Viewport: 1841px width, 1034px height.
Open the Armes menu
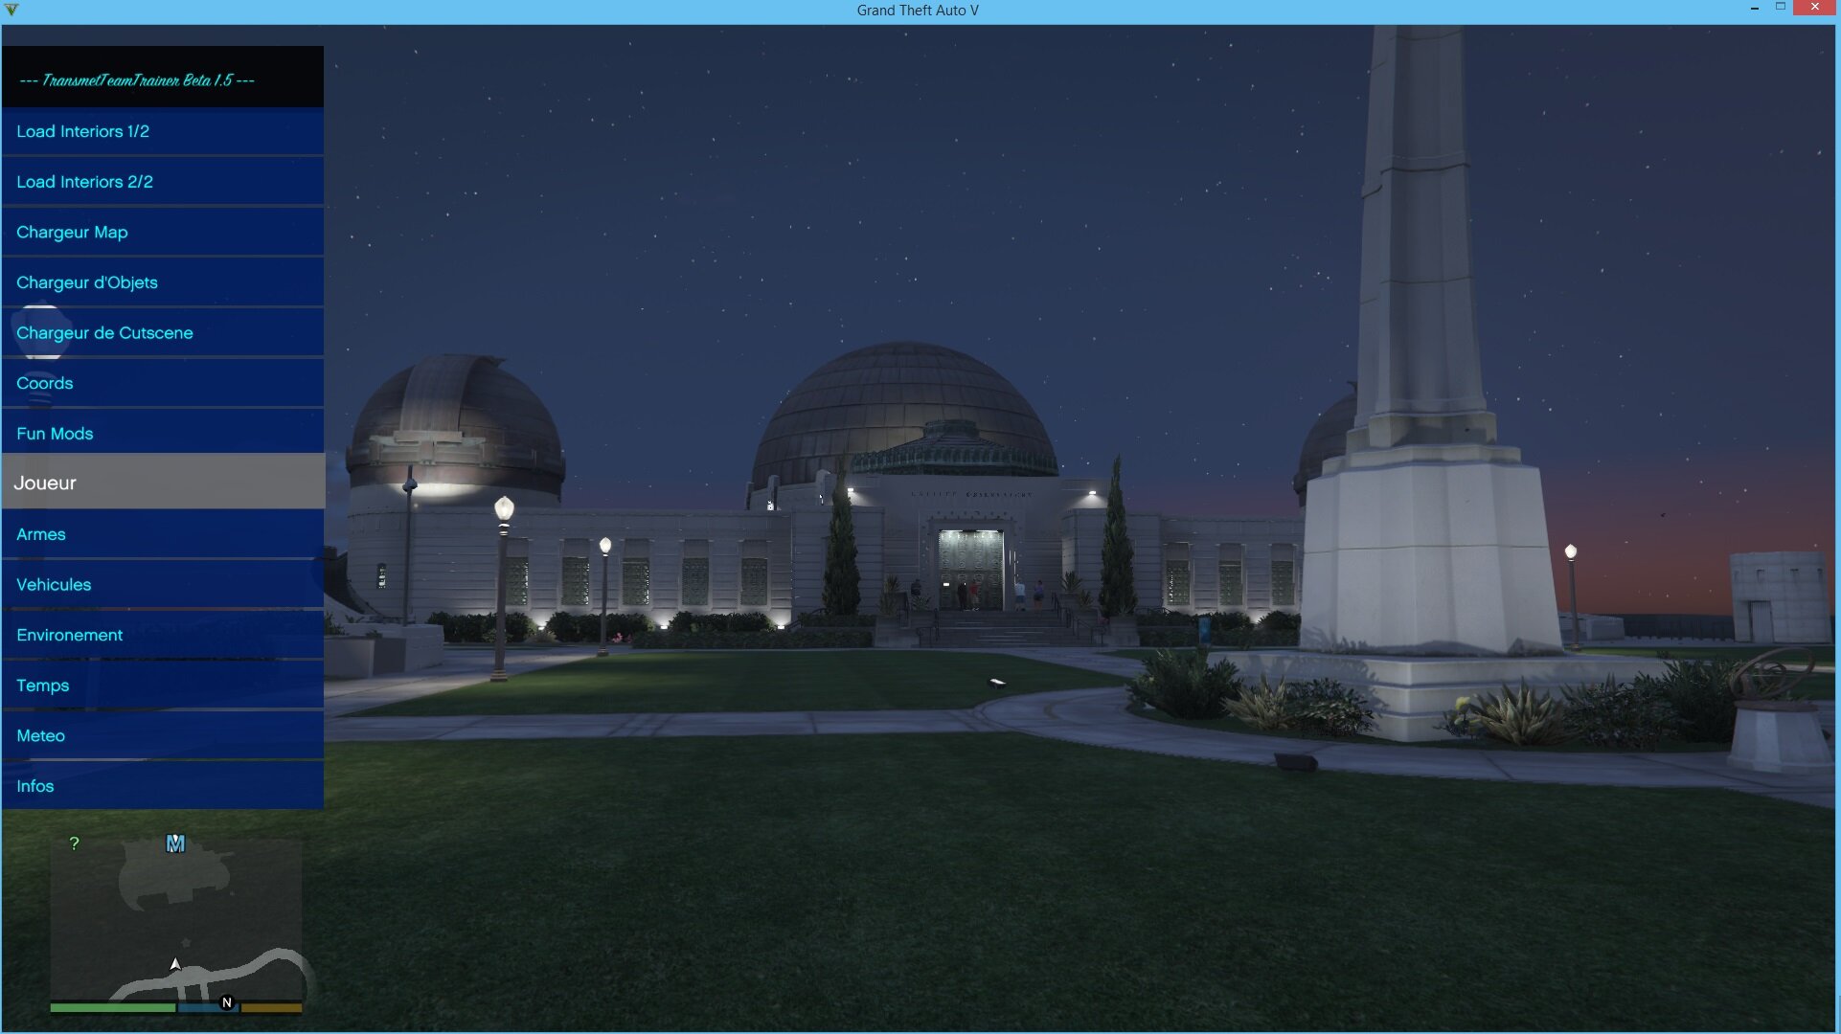click(x=163, y=534)
